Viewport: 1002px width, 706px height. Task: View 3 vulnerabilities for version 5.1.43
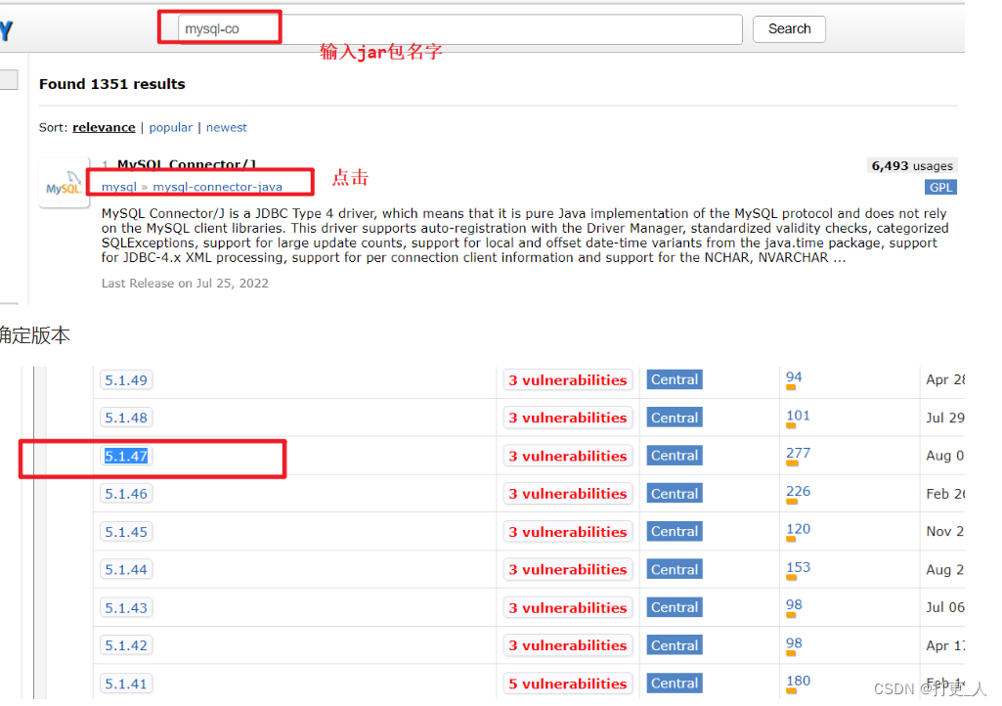point(567,607)
